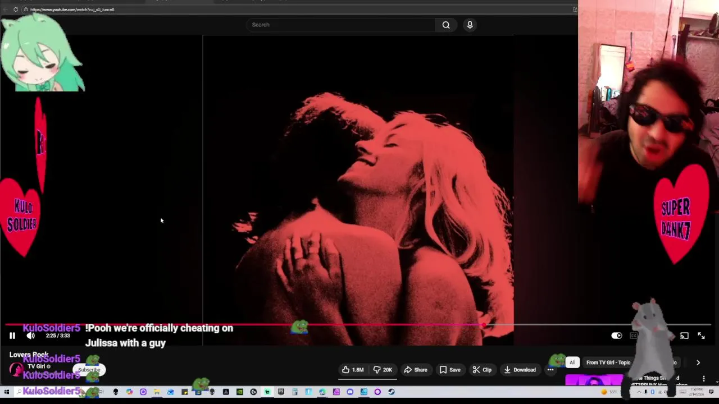Open the TV Girl channel name link
Image resolution: width=719 pixels, height=404 pixels.
37,366
